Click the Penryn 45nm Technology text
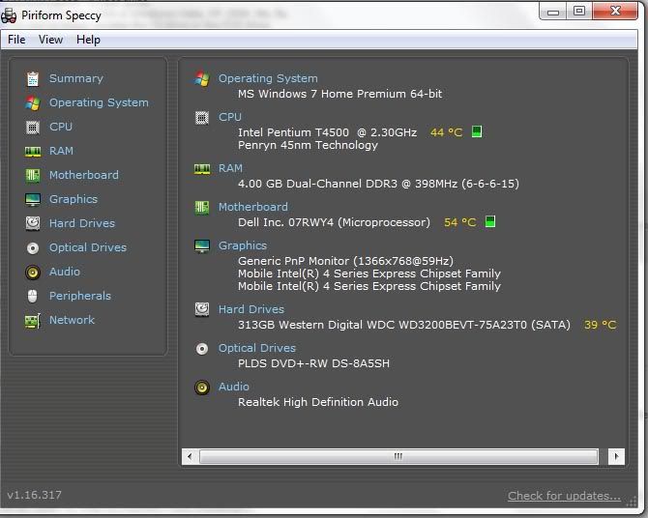Viewport: 648px width, 518px height. tap(308, 145)
